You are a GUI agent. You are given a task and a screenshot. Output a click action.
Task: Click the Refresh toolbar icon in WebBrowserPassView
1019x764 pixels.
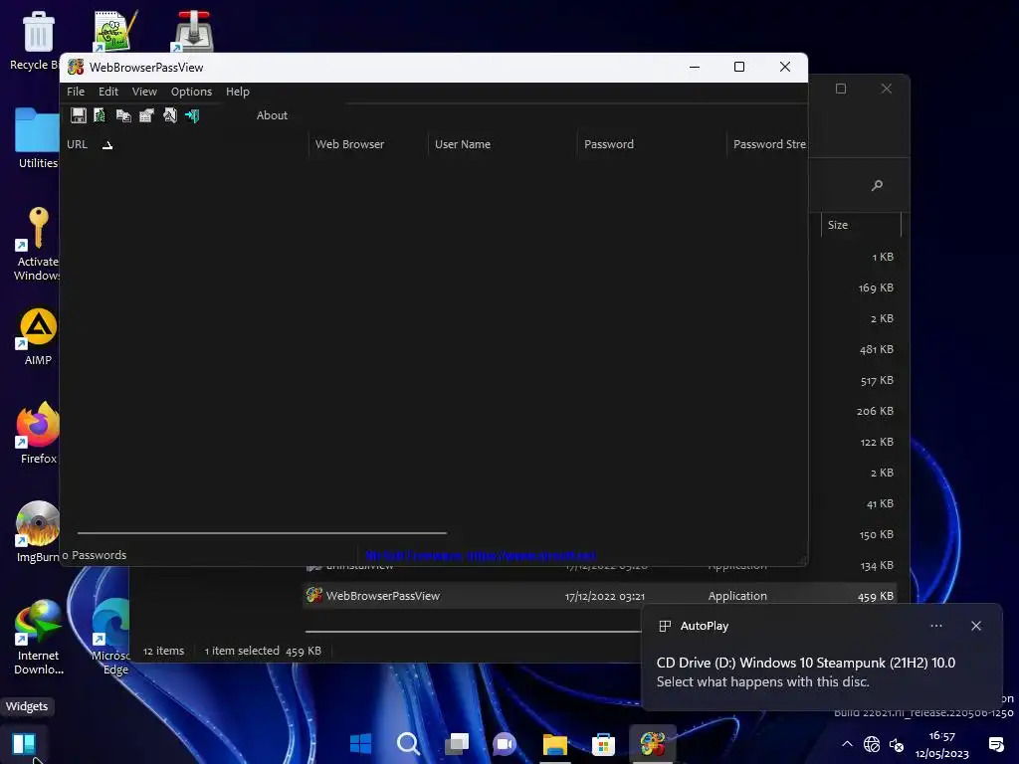point(101,115)
